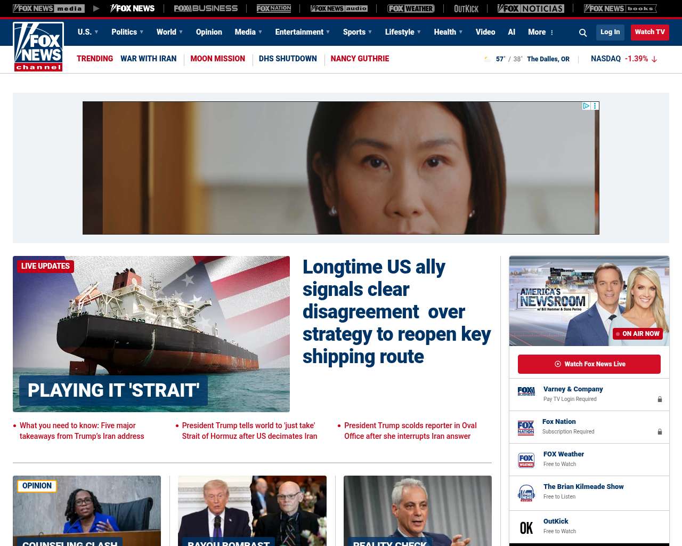Open the PLAYING IT 'STRAIT' tanker image
This screenshot has height=546, width=682.
151,334
